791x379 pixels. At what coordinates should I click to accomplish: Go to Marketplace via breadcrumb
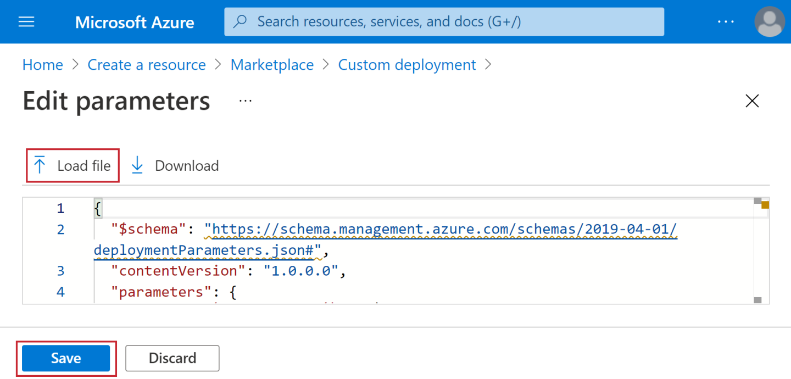click(272, 64)
